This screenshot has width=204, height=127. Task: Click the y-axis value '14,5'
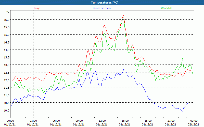point(7,42)
